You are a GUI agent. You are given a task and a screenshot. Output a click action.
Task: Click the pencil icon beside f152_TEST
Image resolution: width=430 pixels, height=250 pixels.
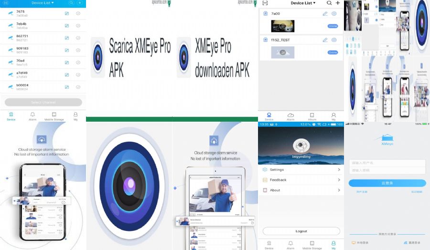pos(325,40)
